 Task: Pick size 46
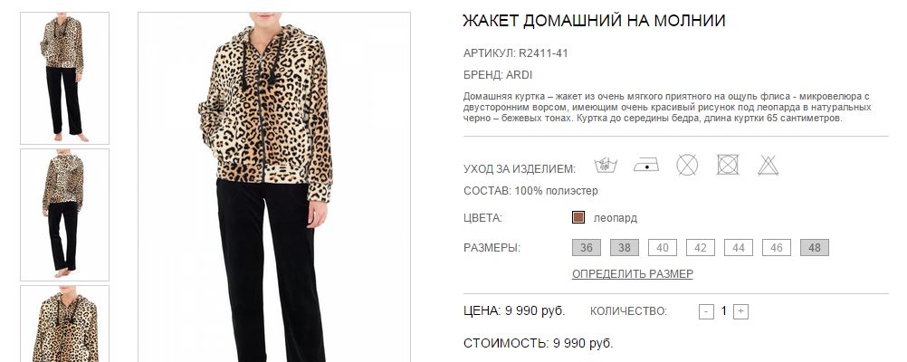[777, 247]
